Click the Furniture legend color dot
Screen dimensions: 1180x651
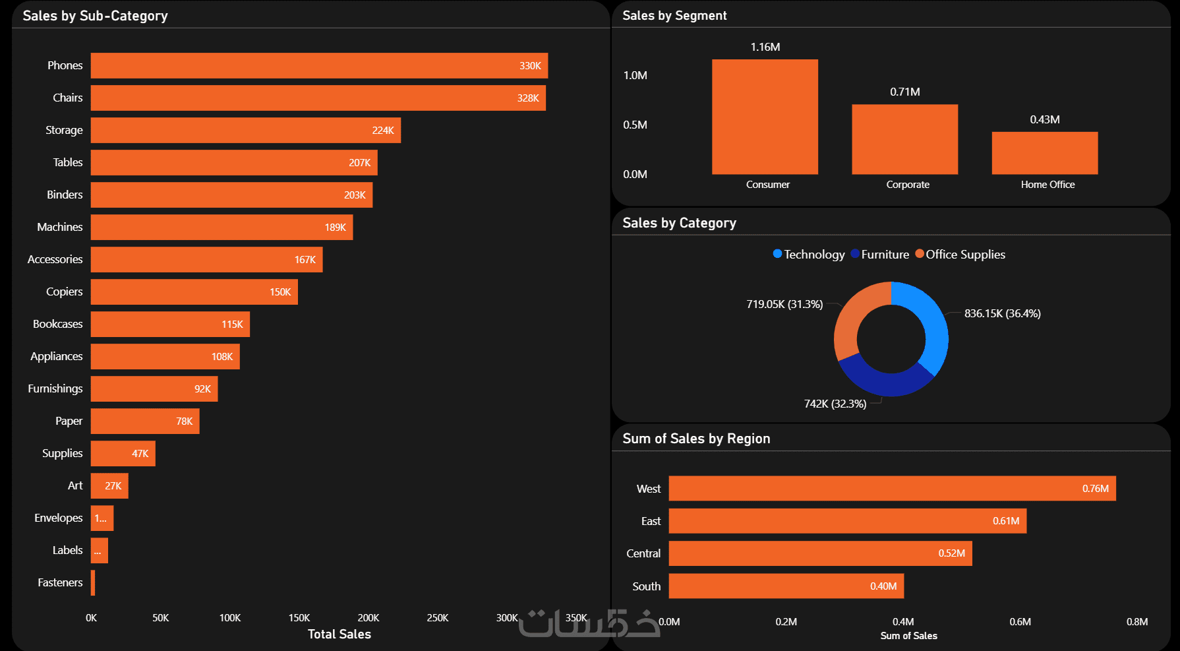pos(855,254)
